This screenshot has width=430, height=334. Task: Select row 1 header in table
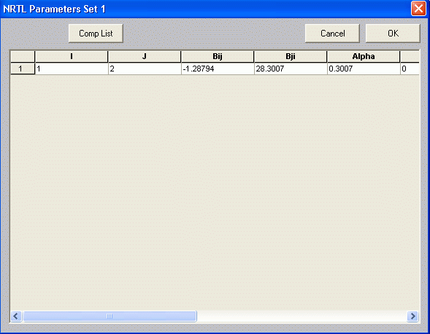click(23, 69)
